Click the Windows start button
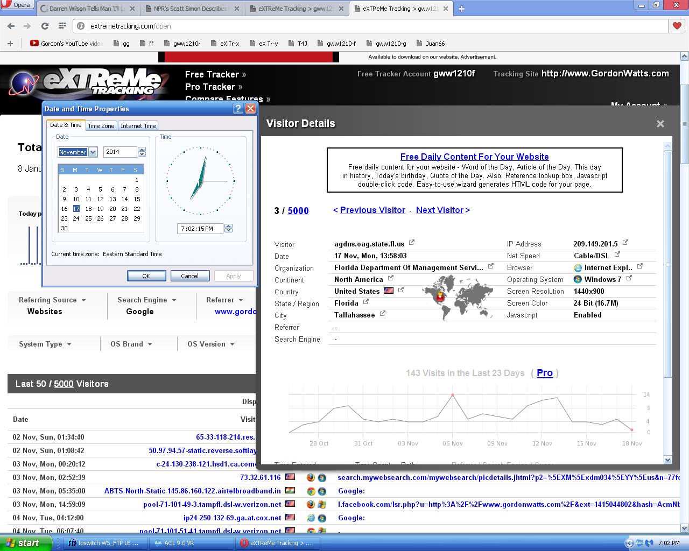 [26, 543]
